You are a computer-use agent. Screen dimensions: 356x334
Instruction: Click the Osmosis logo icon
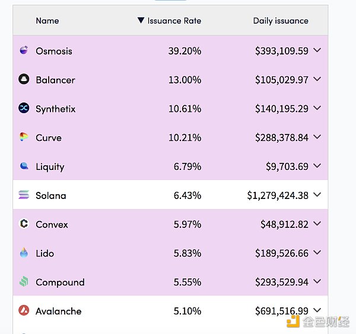click(24, 51)
